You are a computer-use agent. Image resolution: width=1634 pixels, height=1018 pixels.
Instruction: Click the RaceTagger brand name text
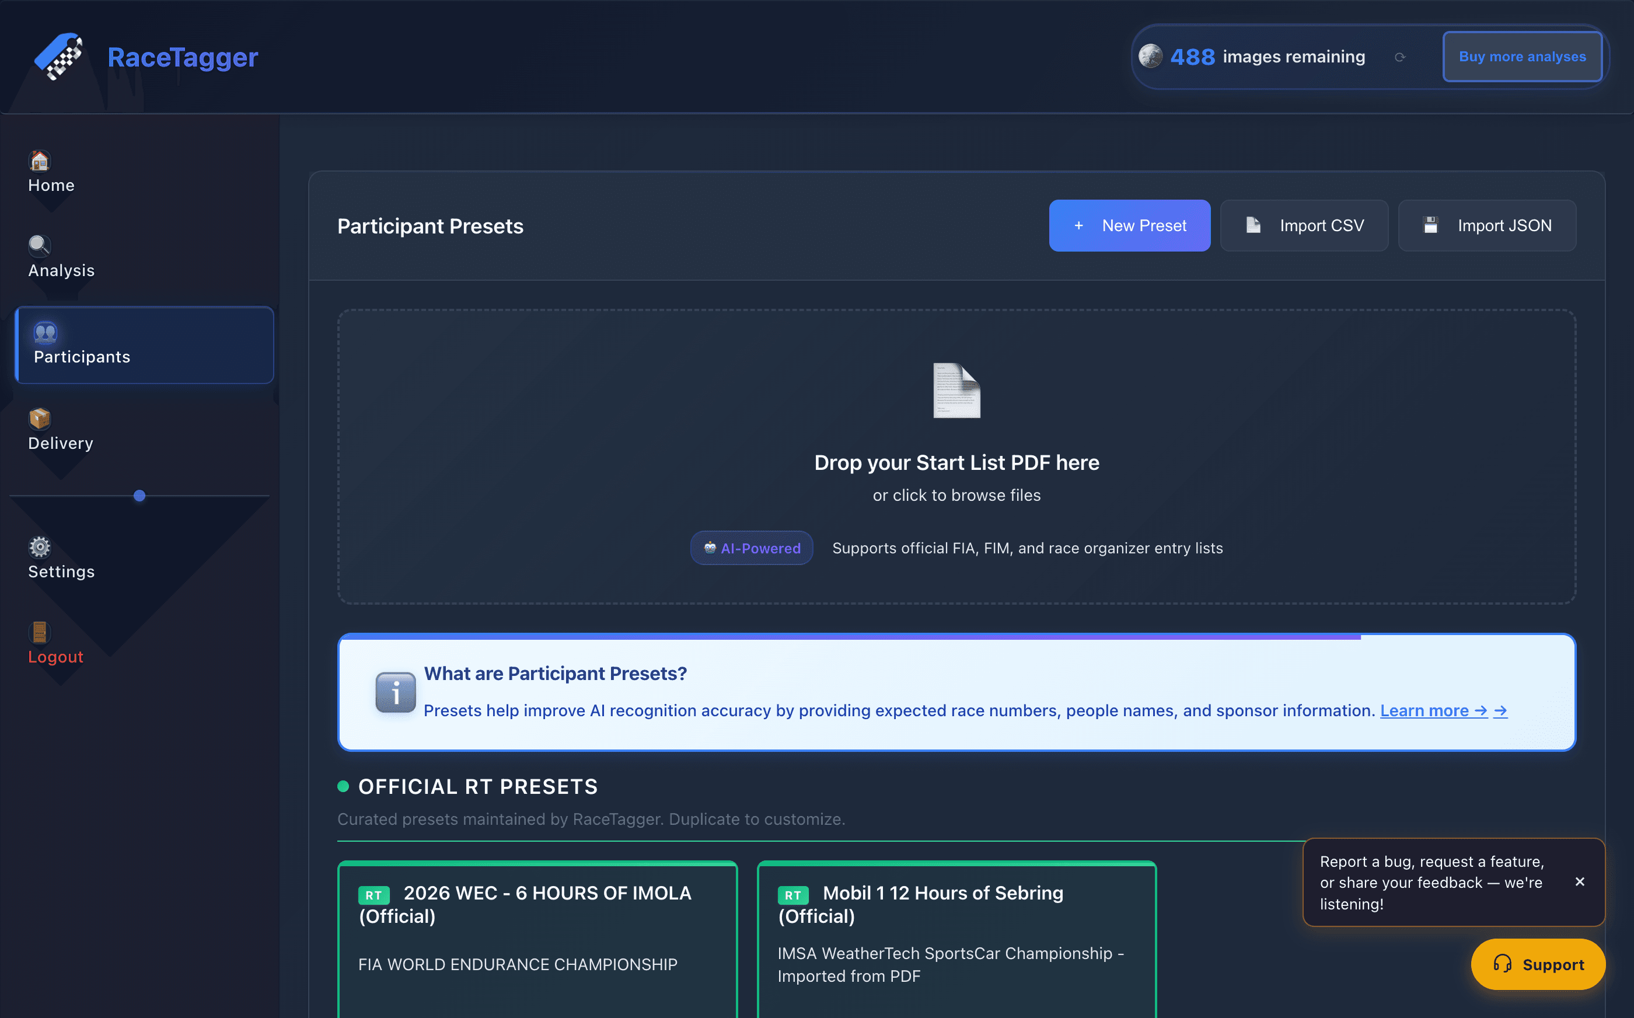click(183, 57)
